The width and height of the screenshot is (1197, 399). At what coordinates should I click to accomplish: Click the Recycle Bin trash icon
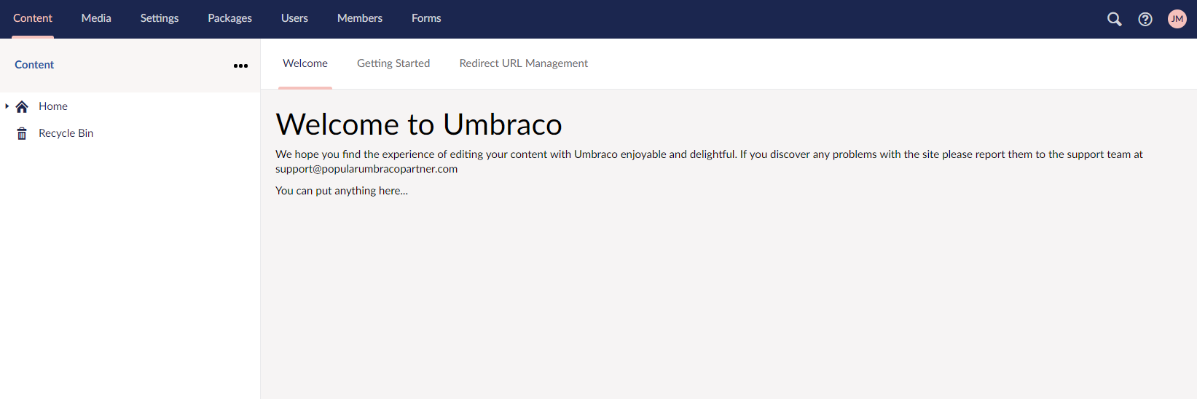22,134
